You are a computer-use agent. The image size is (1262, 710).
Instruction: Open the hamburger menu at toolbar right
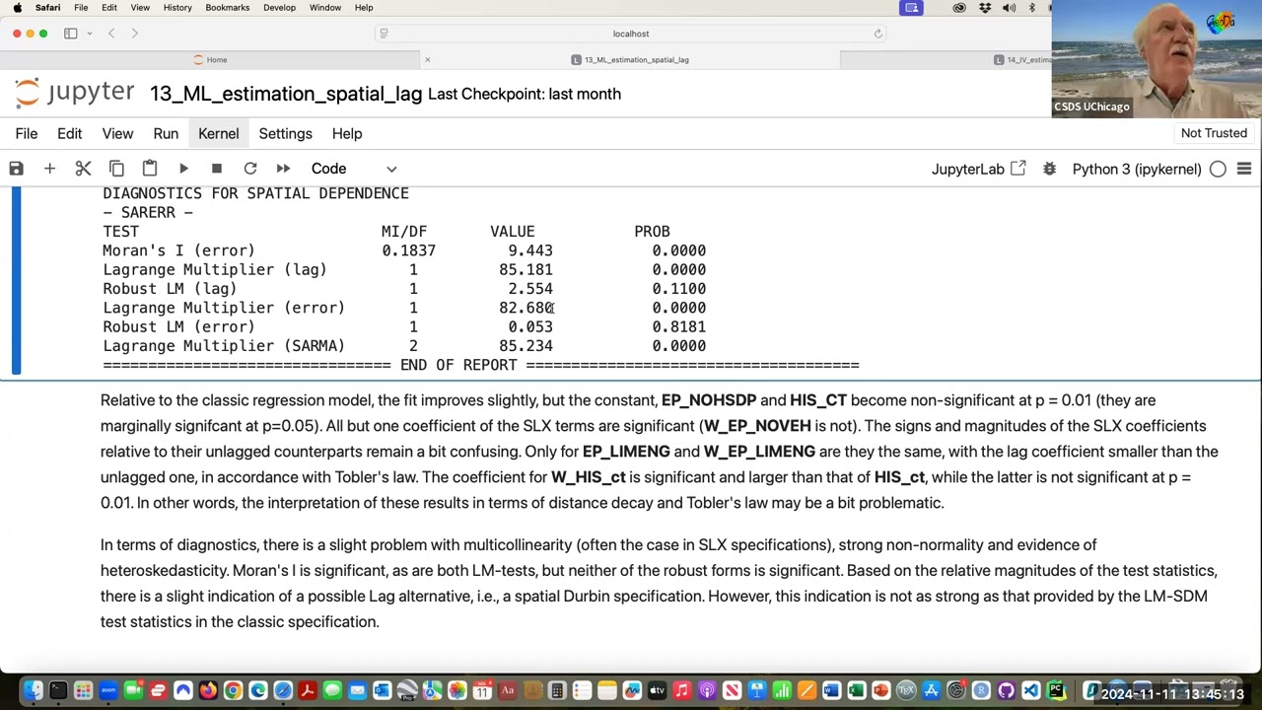(1244, 169)
